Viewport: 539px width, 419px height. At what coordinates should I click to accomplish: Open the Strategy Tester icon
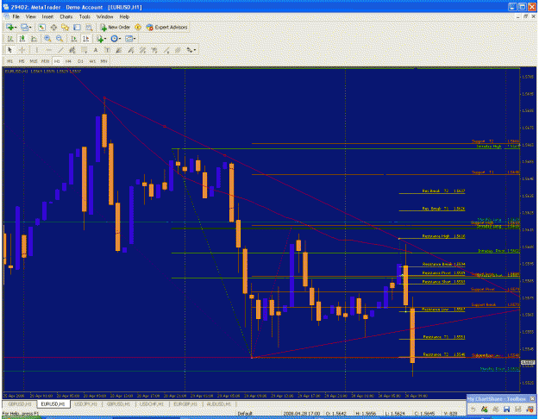89,27
